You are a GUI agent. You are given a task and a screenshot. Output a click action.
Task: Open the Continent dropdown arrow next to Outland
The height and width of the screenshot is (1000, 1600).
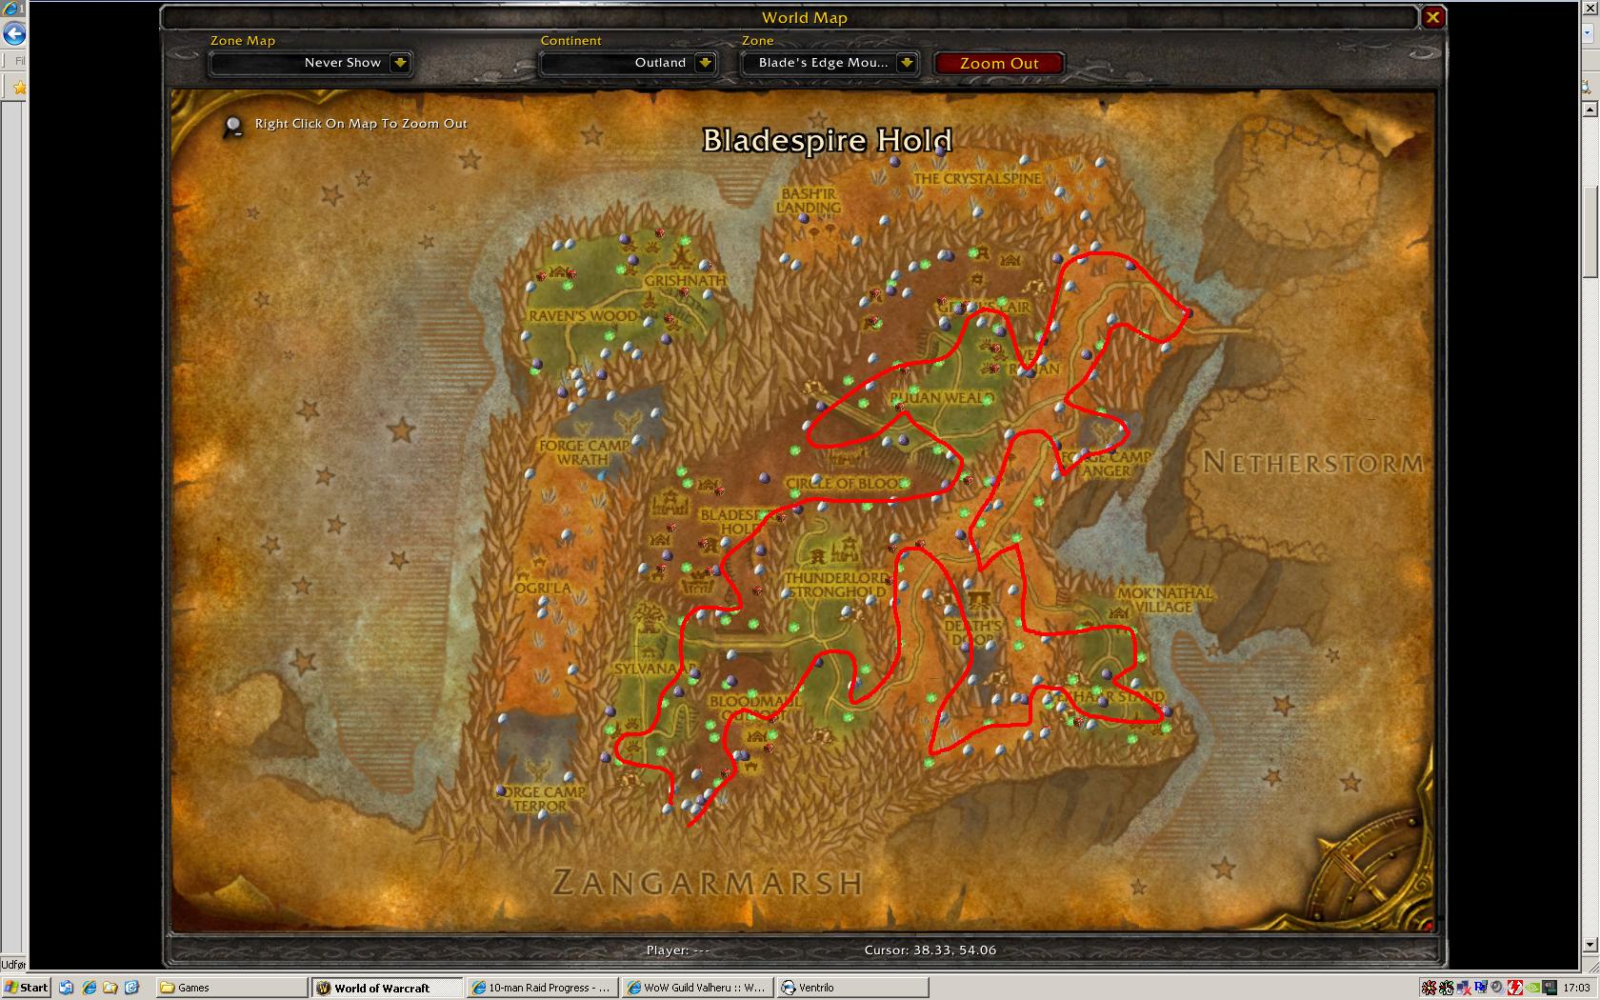coord(705,63)
